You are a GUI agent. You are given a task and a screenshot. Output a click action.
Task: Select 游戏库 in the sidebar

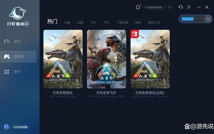18,57
